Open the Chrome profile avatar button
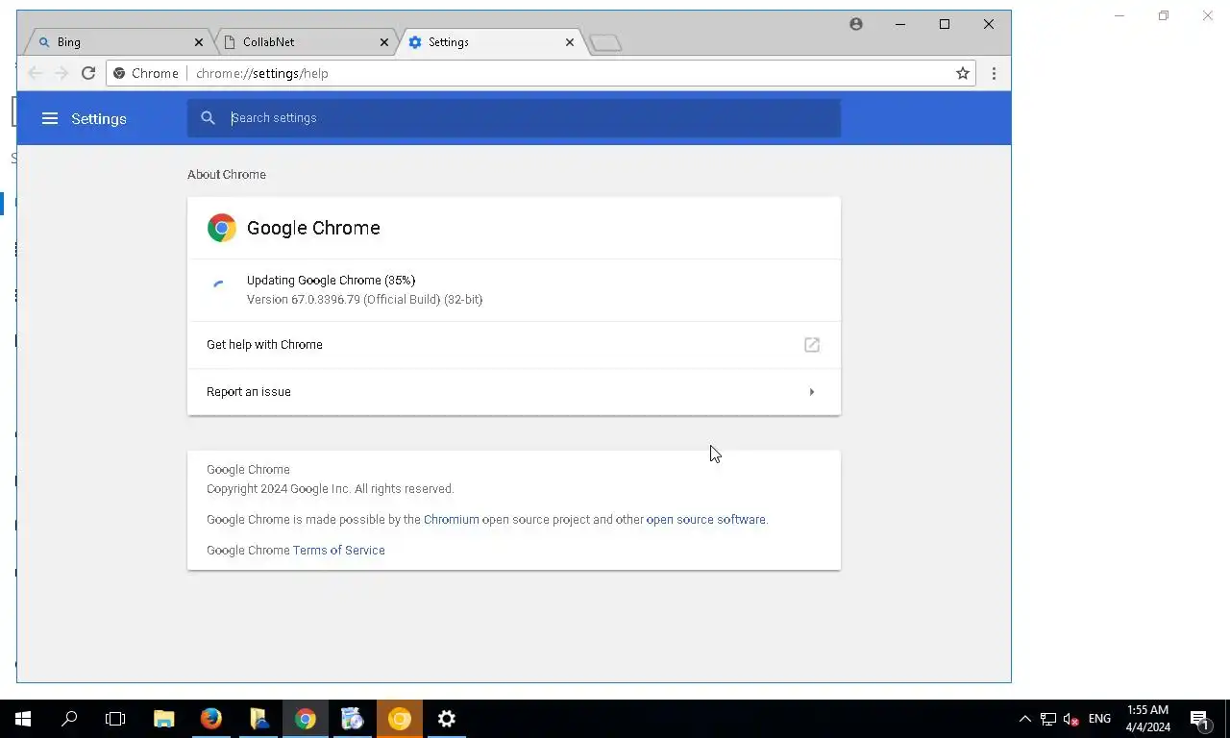 [x=856, y=24]
